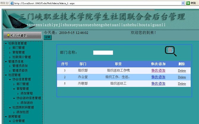Select the 办公室 department cell
The image size is (199, 124).
coord(83,77)
